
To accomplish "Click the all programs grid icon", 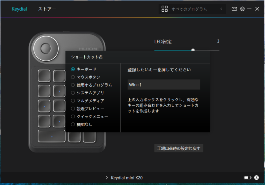I will (x=165, y=9).
